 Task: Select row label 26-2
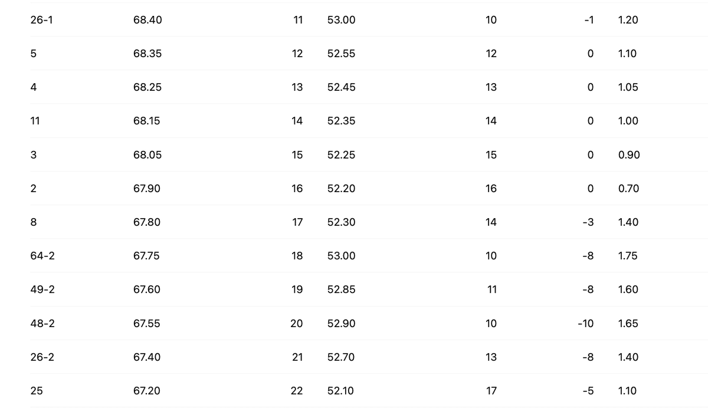[42, 357]
